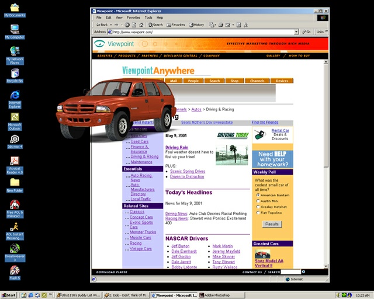Launch Dreamweaver 3 desktop shortcut

click(x=15, y=252)
